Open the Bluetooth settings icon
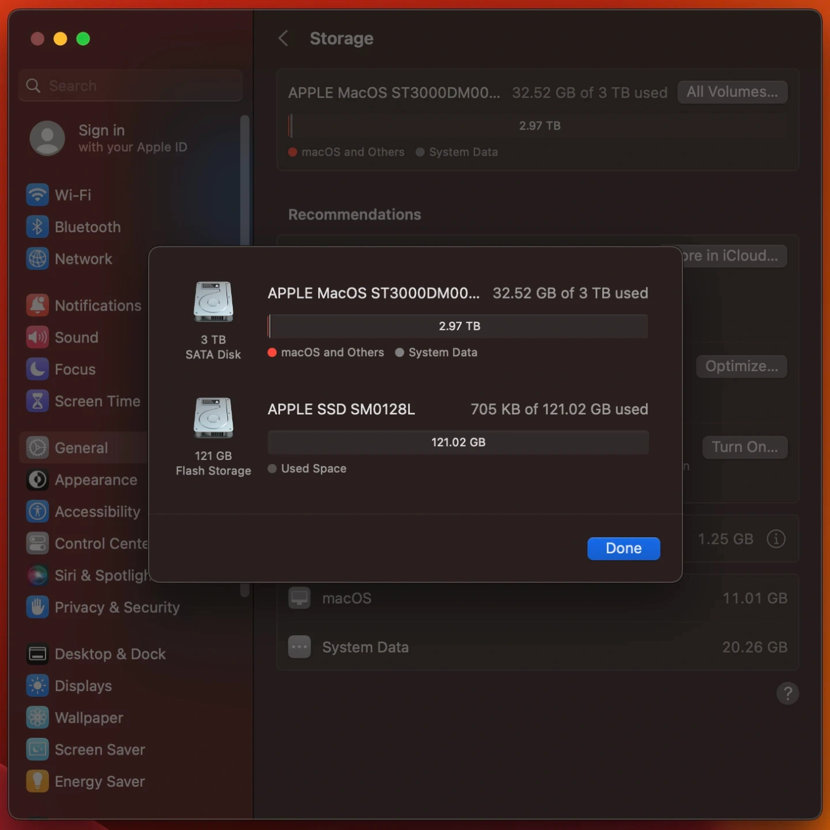Screen dimensions: 830x830 pos(37,227)
